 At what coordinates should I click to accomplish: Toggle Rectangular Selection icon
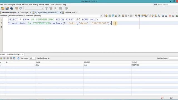point(149,16)
